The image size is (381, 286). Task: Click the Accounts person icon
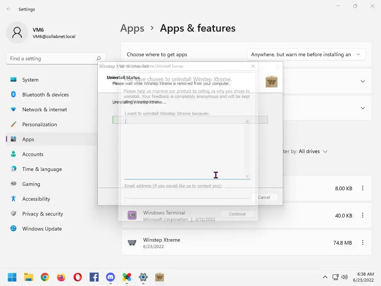tap(13, 154)
